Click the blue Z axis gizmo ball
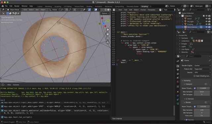212x124 pixels. pos(104,23)
